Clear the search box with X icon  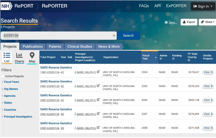pyautogui.click(x=114, y=36)
